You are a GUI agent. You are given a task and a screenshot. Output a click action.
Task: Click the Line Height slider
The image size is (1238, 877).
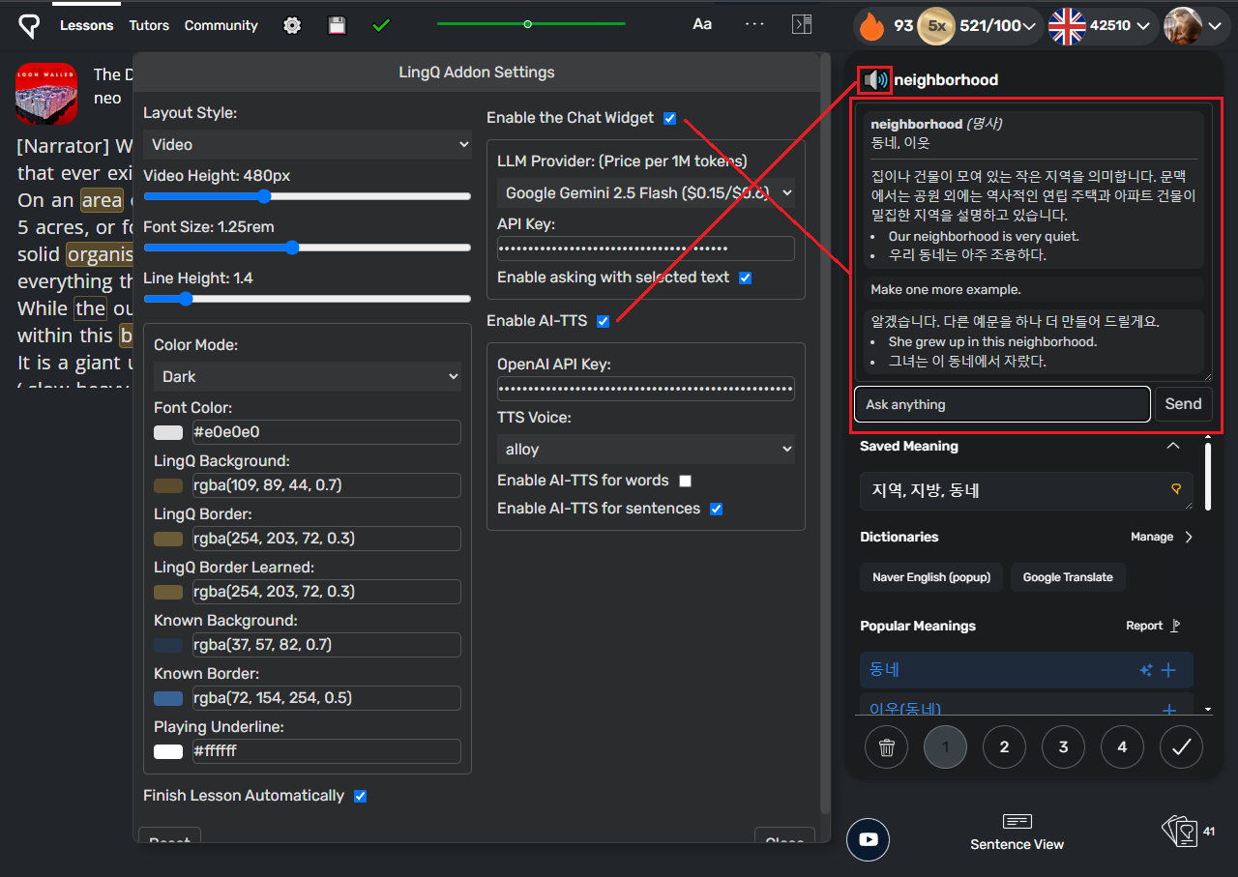click(x=308, y=299)
